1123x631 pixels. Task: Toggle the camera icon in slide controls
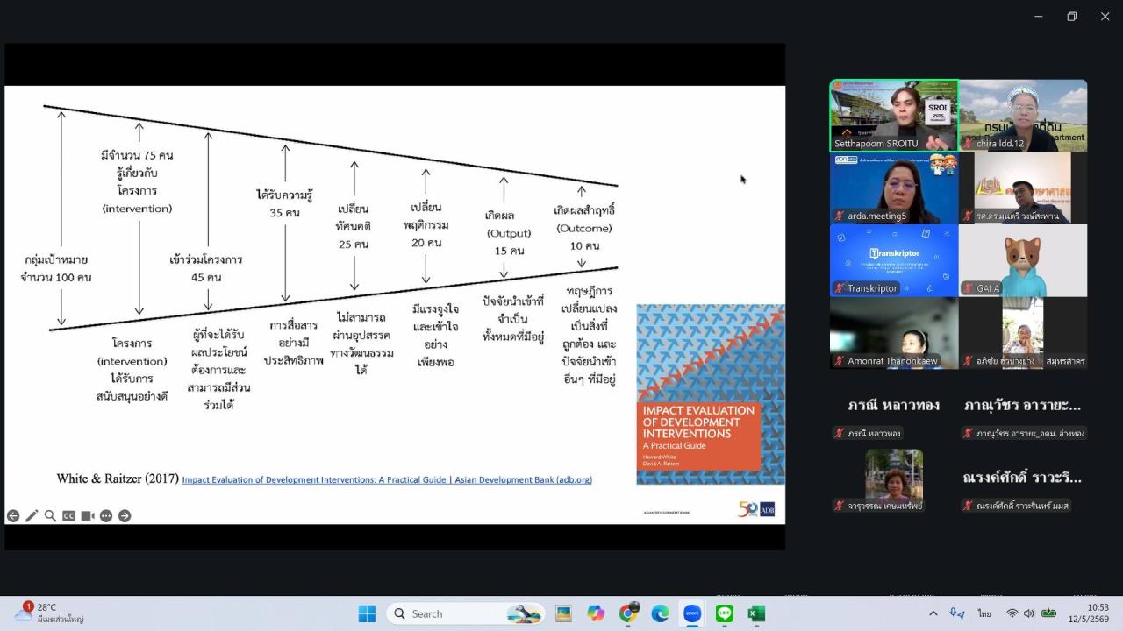pos(88,516)
